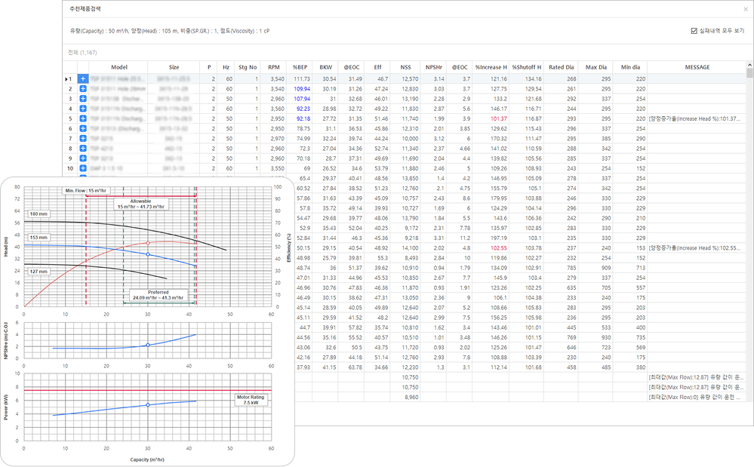Click the plus icon on row 3
Image resolution: width=754 pixels, height=467 pixels.
click(83, 99)
